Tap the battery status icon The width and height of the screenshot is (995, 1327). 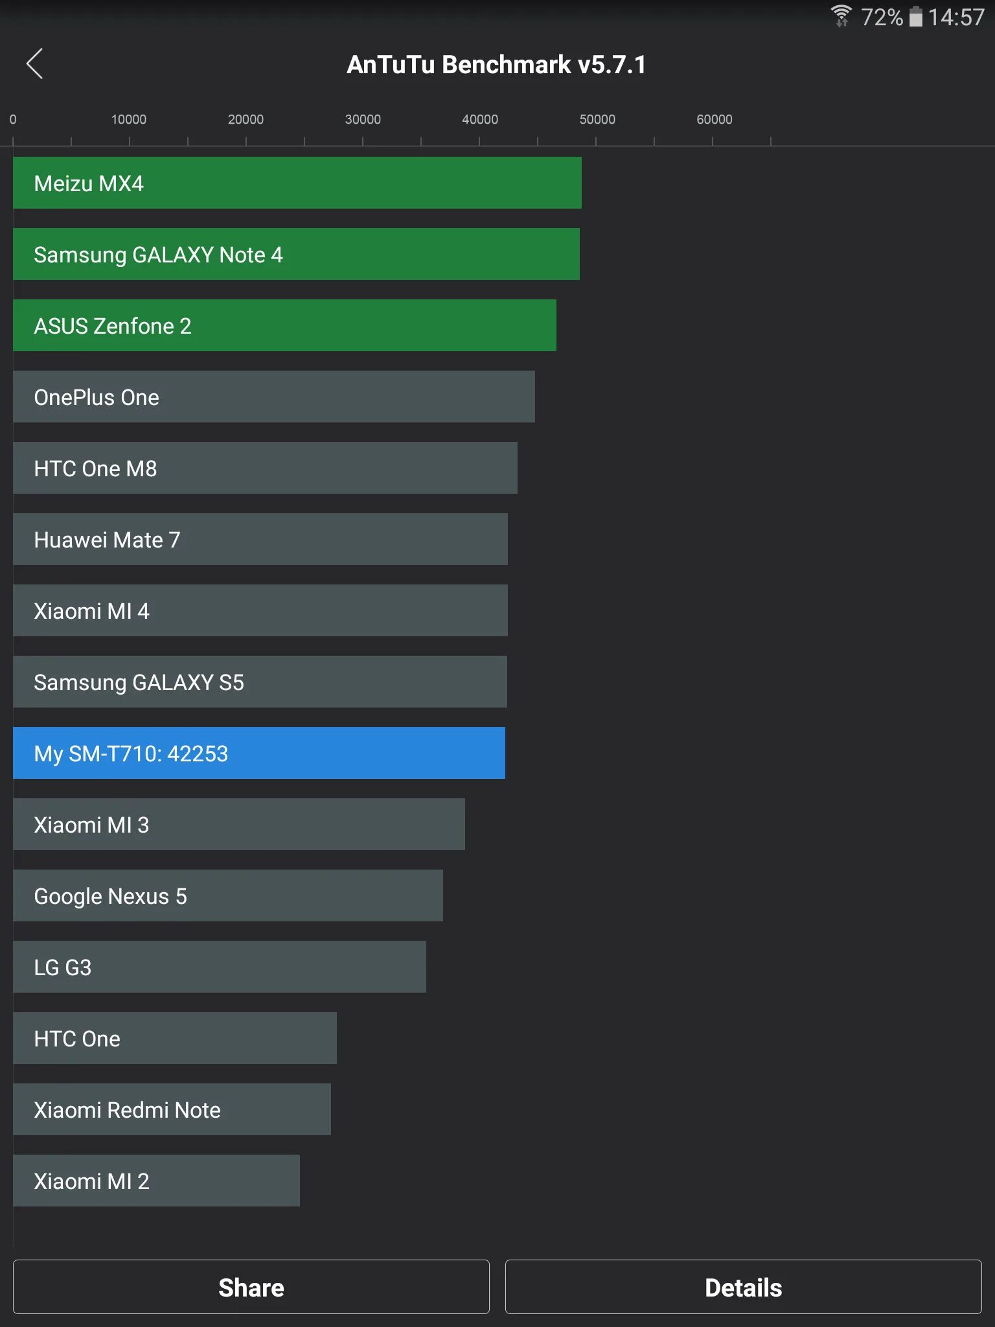click(915, 17)
